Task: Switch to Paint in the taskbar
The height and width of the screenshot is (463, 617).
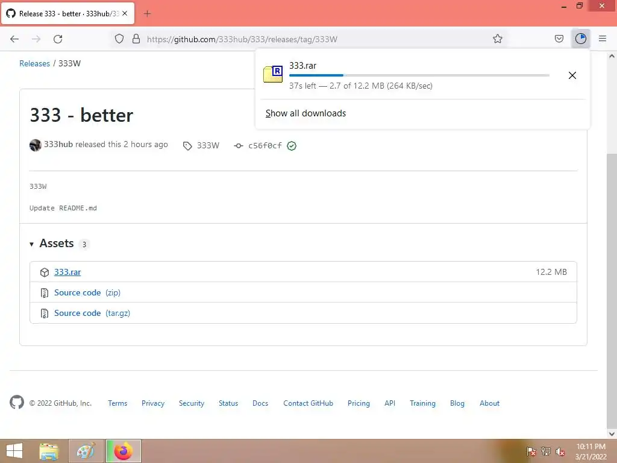Action: coord(86,451)
